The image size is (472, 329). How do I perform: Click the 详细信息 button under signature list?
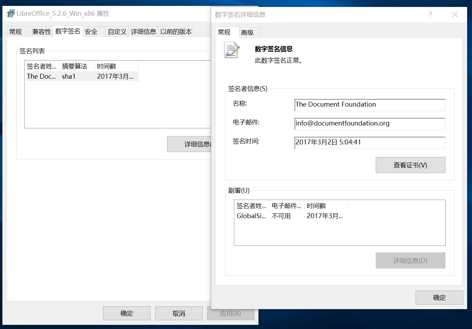pyautogui.click(x=189, y=144)
